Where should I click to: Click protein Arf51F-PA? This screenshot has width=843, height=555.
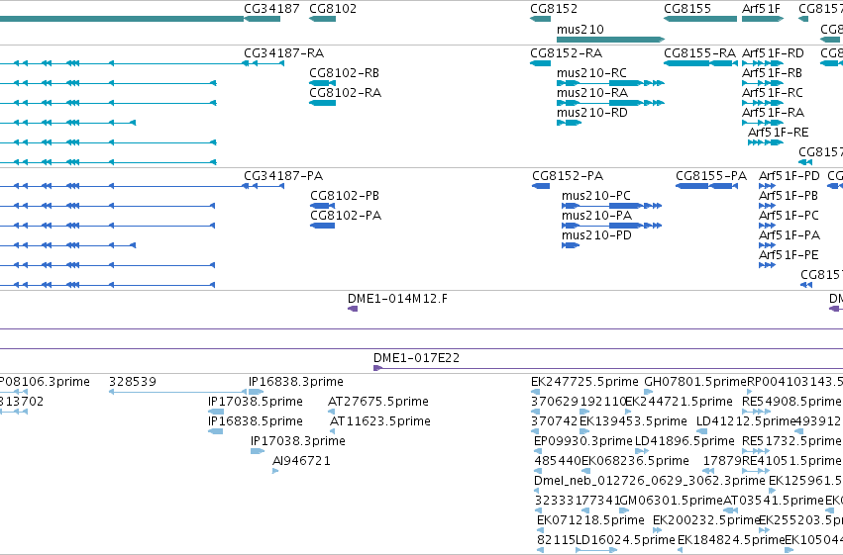coord(790,235)
